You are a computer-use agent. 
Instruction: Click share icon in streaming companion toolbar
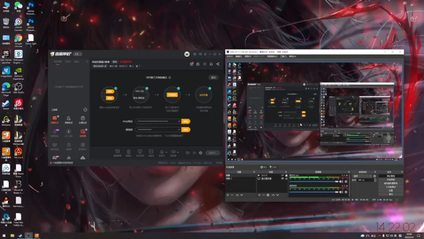pos(218,64)
